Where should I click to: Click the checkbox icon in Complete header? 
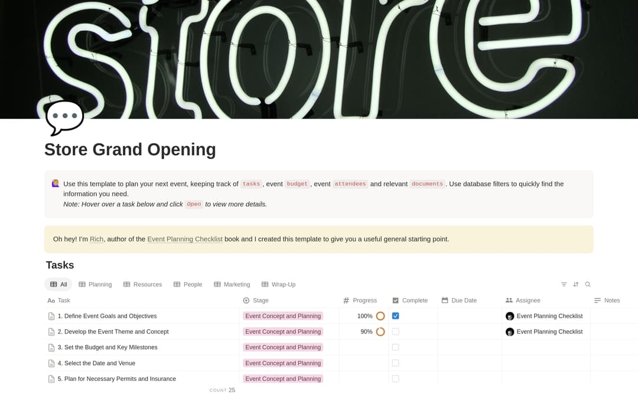click(x=395, y=301)
